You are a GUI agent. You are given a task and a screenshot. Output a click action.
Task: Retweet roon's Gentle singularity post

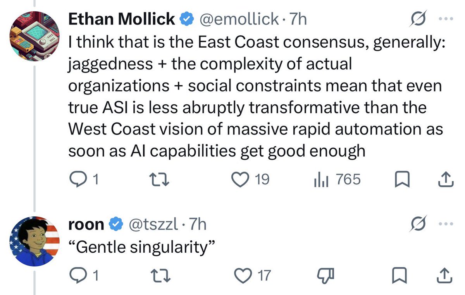click(x=159, y=276)
